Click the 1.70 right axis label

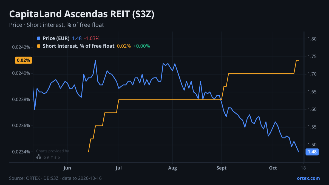tap(312, 74)
